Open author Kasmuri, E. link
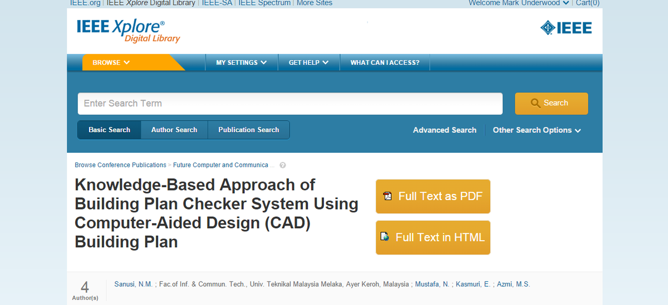This screenshot has height=305, width=668. (473, 284)
